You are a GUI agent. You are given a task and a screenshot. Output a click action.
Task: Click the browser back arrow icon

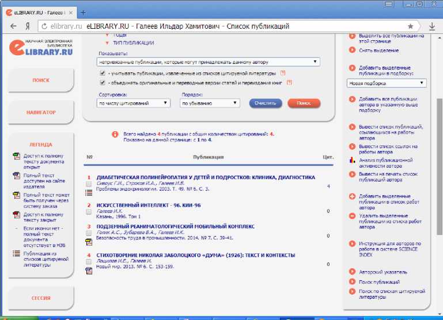13,26
